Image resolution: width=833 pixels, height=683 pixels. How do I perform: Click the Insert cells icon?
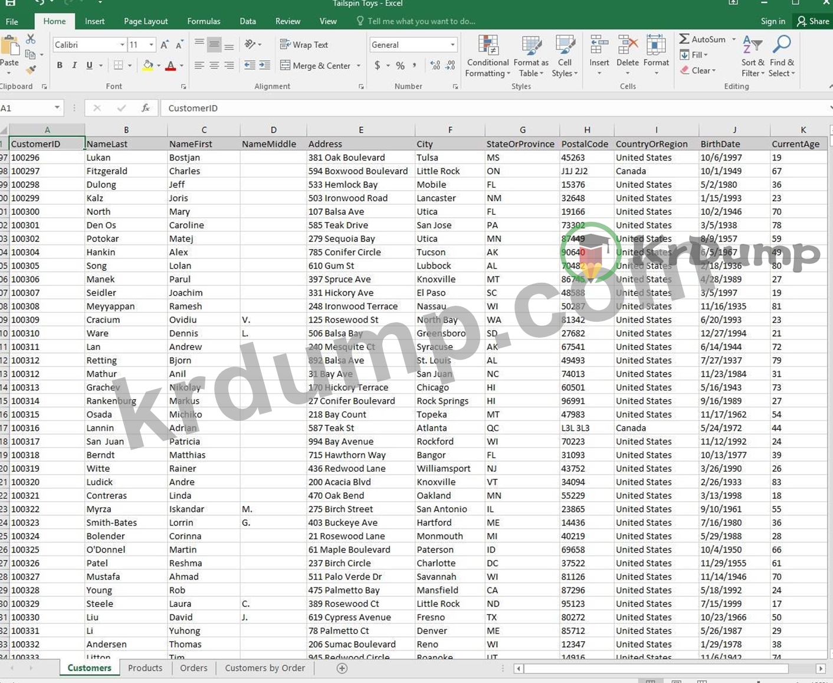click(x=599, y=45)
